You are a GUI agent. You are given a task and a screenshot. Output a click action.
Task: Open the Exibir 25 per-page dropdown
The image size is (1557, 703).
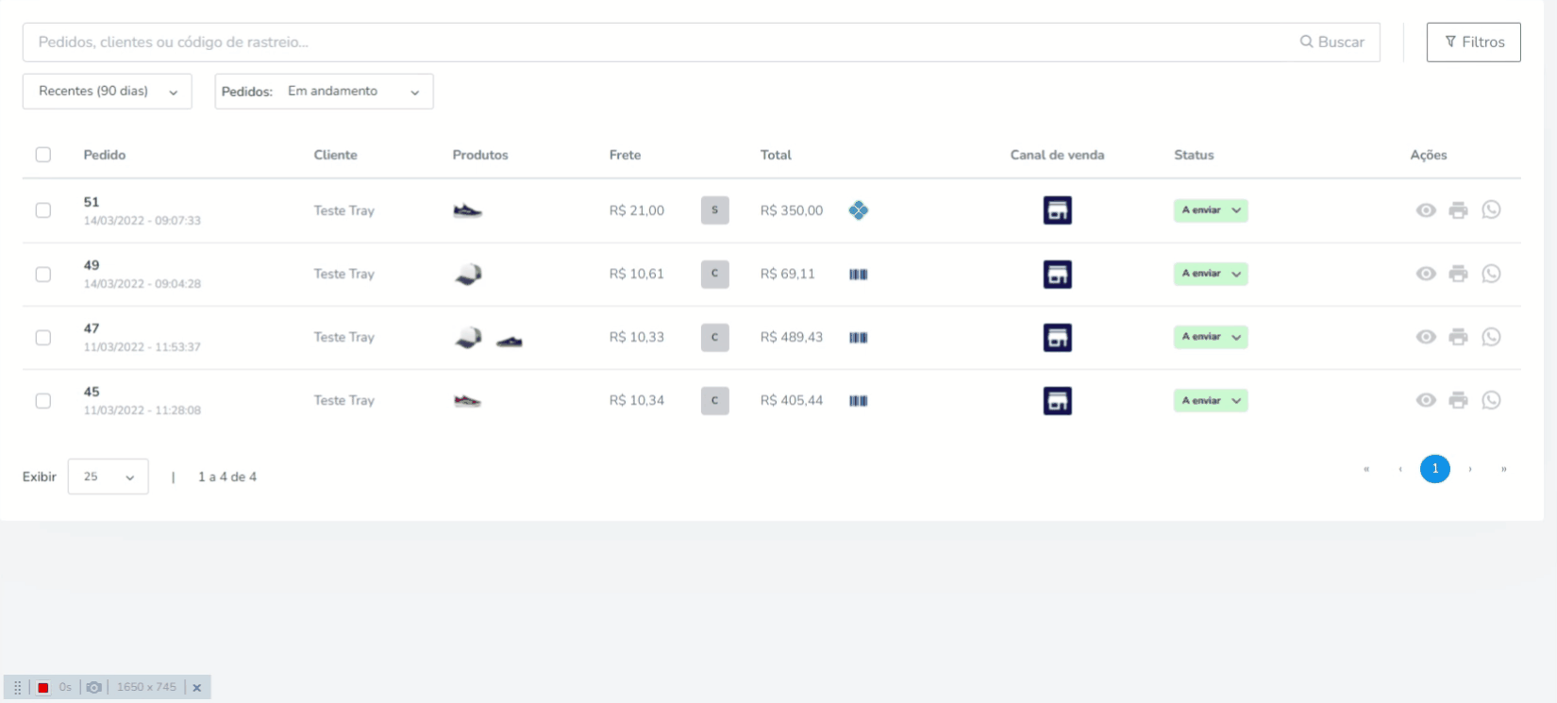[x=108, y=477]
